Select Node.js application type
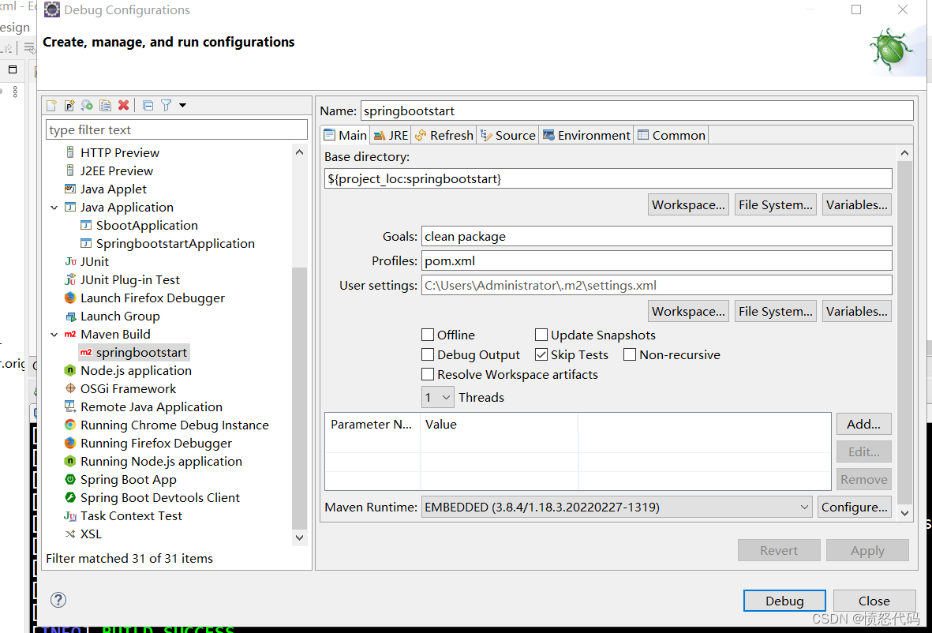This screenshot has width=932, height=633. 136,371
